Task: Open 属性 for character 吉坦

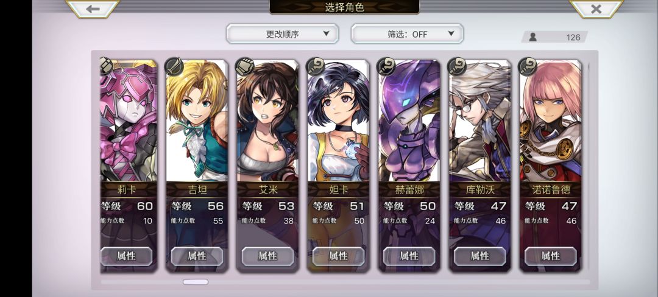Action: 197,256
